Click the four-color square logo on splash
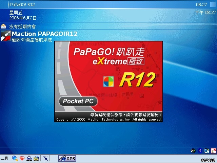This screenshot has height=163, width=217. tap(108, 81)
